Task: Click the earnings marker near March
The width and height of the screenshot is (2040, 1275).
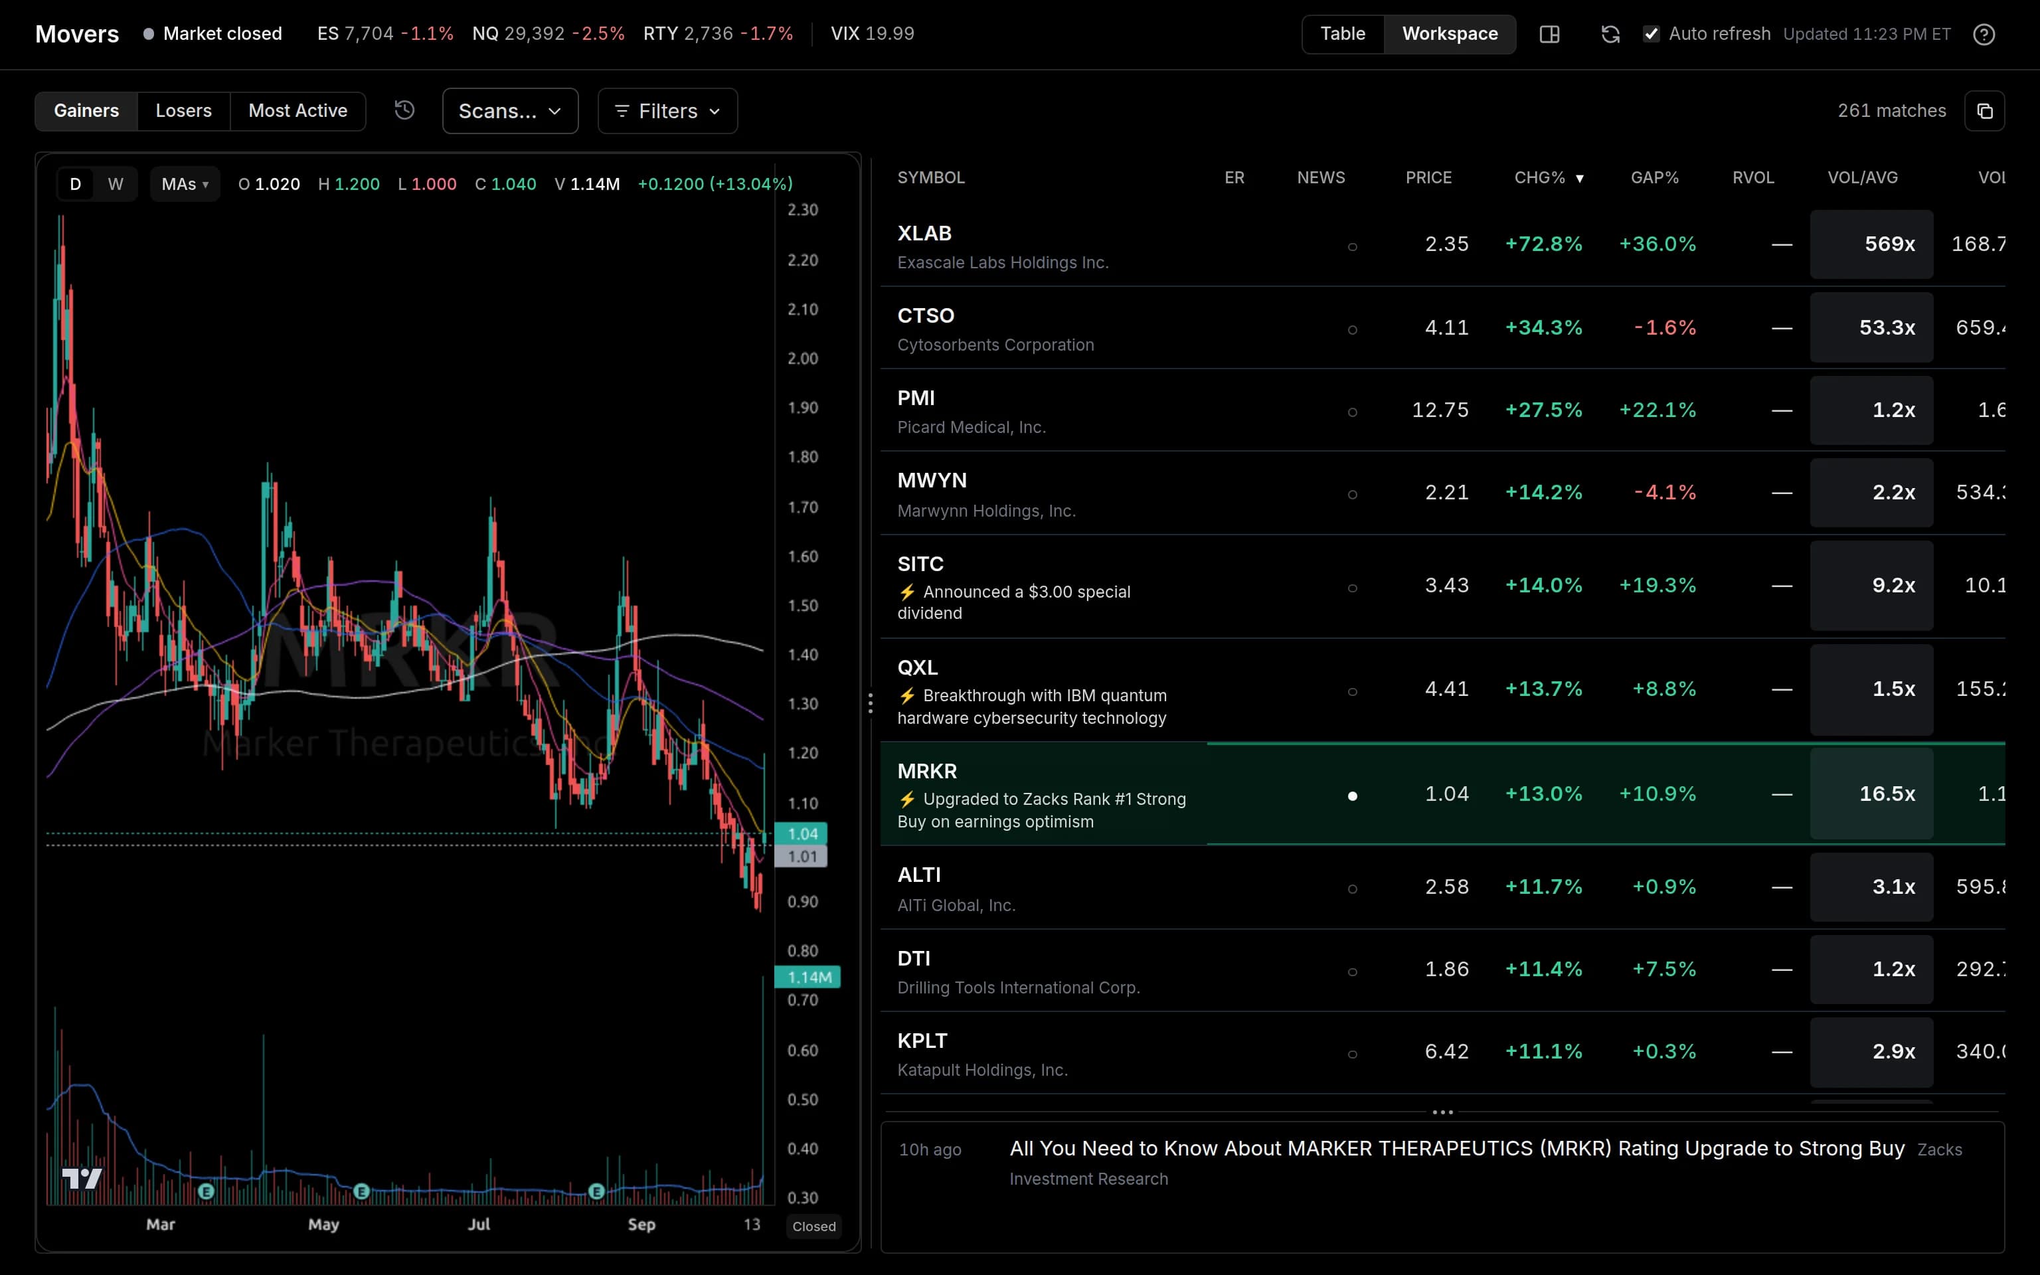Action: [206, 1191]
